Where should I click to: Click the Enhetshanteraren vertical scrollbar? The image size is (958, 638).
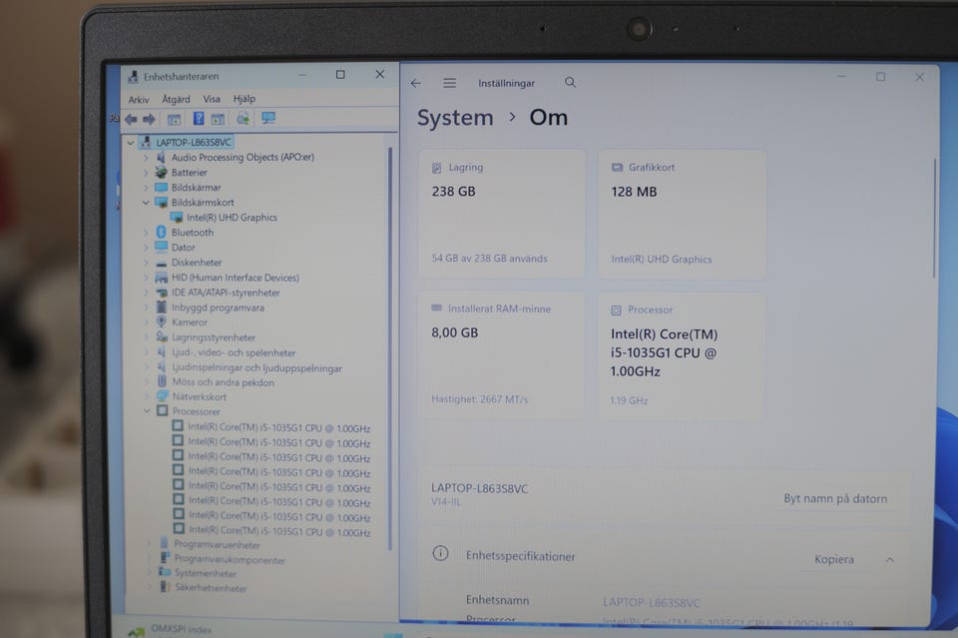click(x=390, y=348)
